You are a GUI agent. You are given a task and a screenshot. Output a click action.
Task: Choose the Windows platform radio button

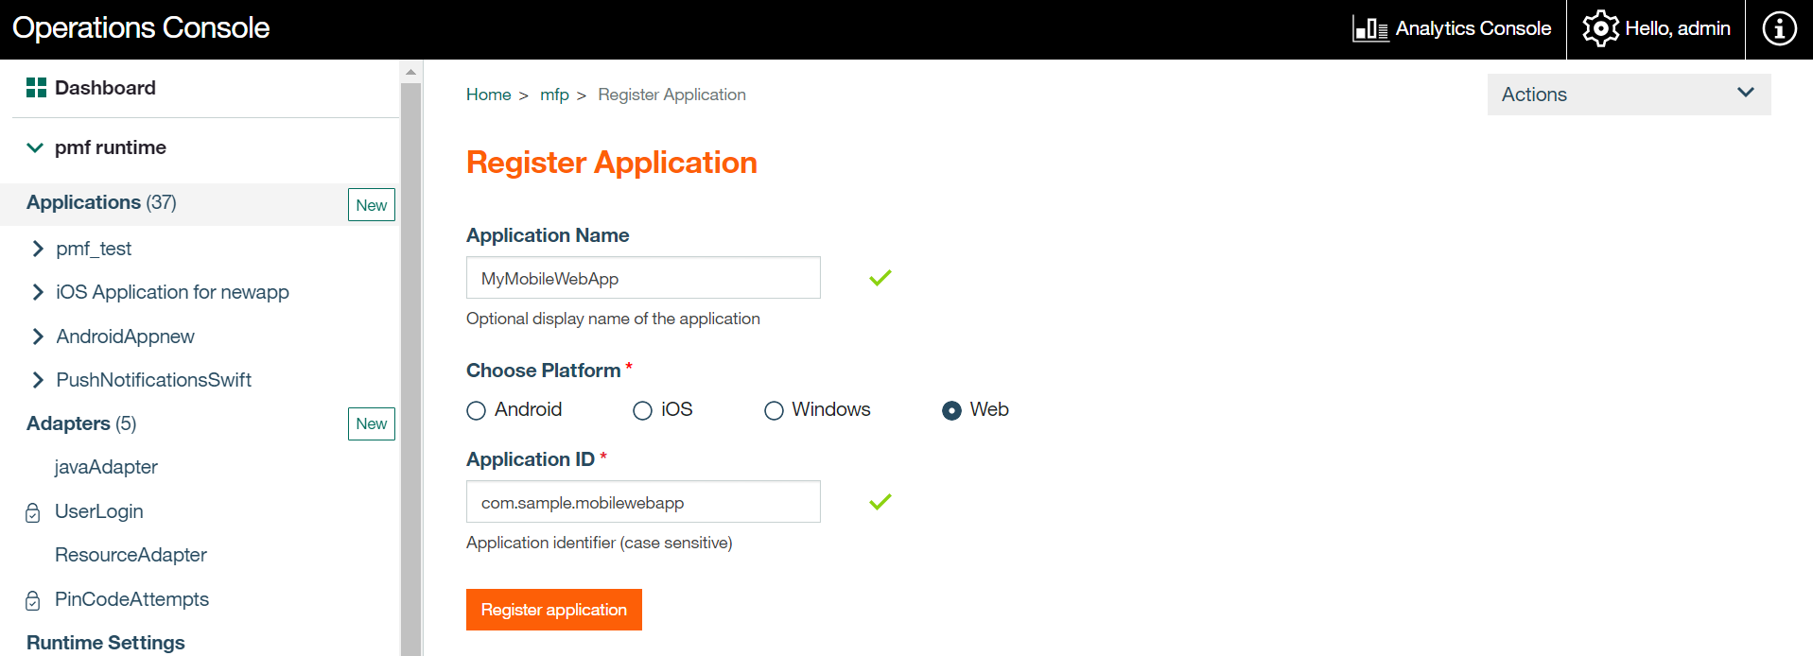click(x=774, y=410)
